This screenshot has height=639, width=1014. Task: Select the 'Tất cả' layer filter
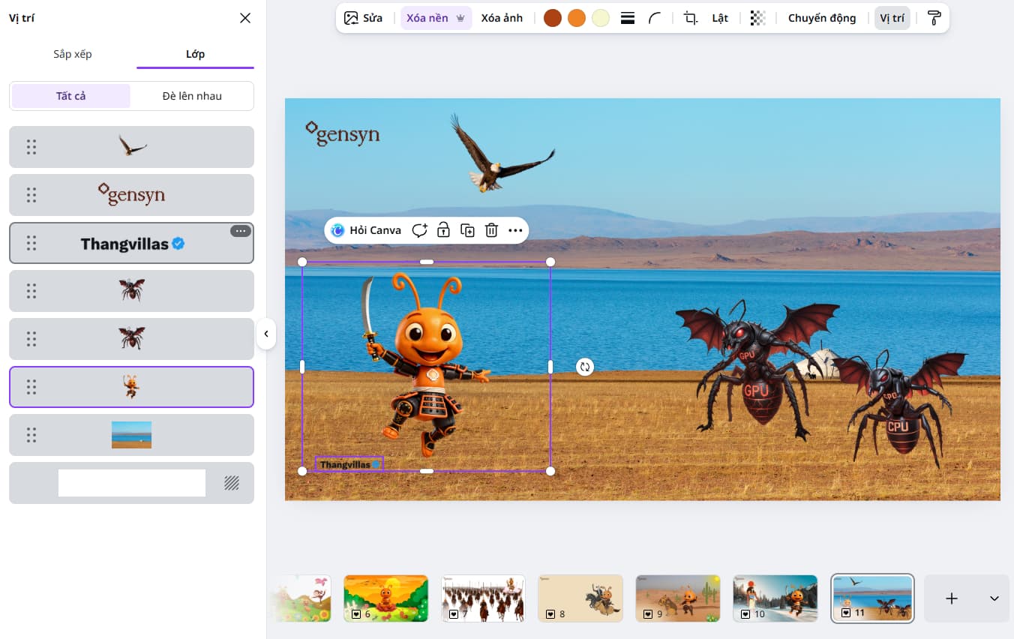coord(70,96)
